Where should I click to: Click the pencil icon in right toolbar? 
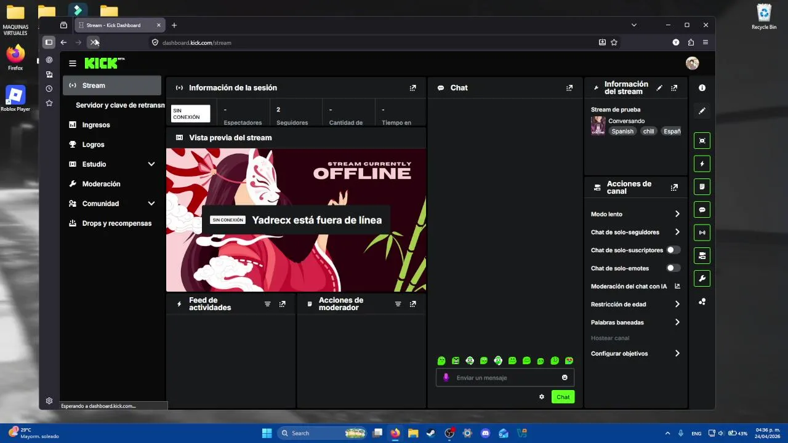pyautogui.click(x=702, y=111)
